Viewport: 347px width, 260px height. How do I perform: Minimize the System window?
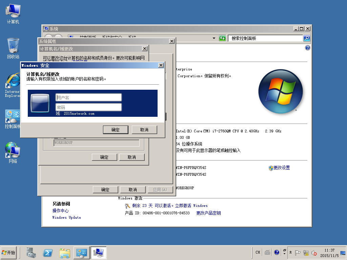click(296, 28)
